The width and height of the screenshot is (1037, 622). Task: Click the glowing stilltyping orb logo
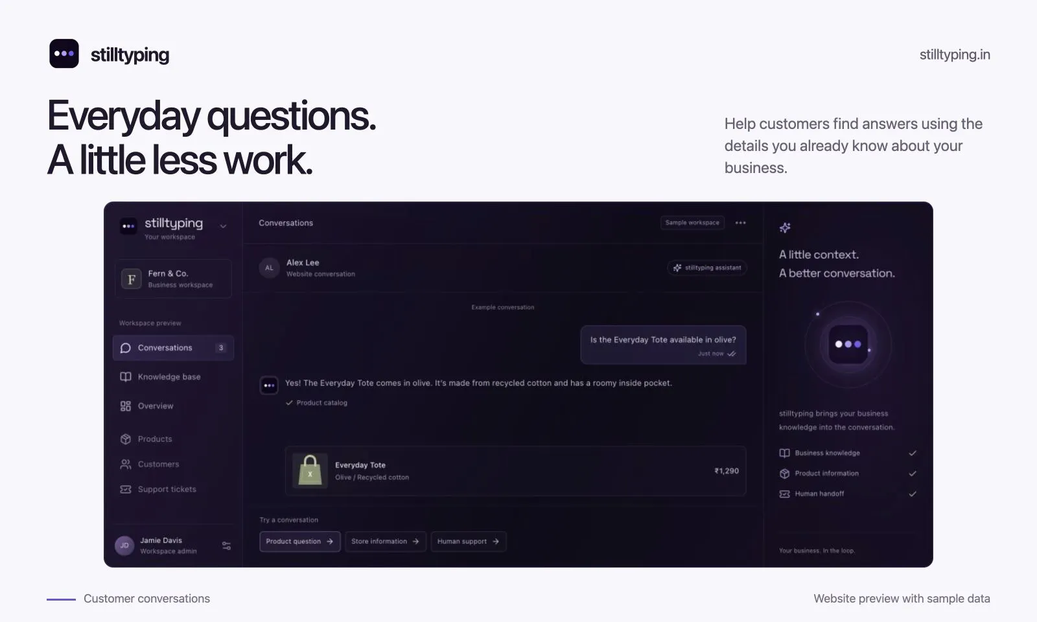pyautogui.click(x=848, y=344)
